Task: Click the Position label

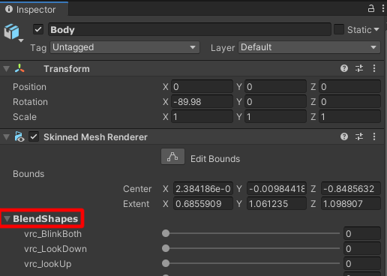Action: tap(29, 87)
